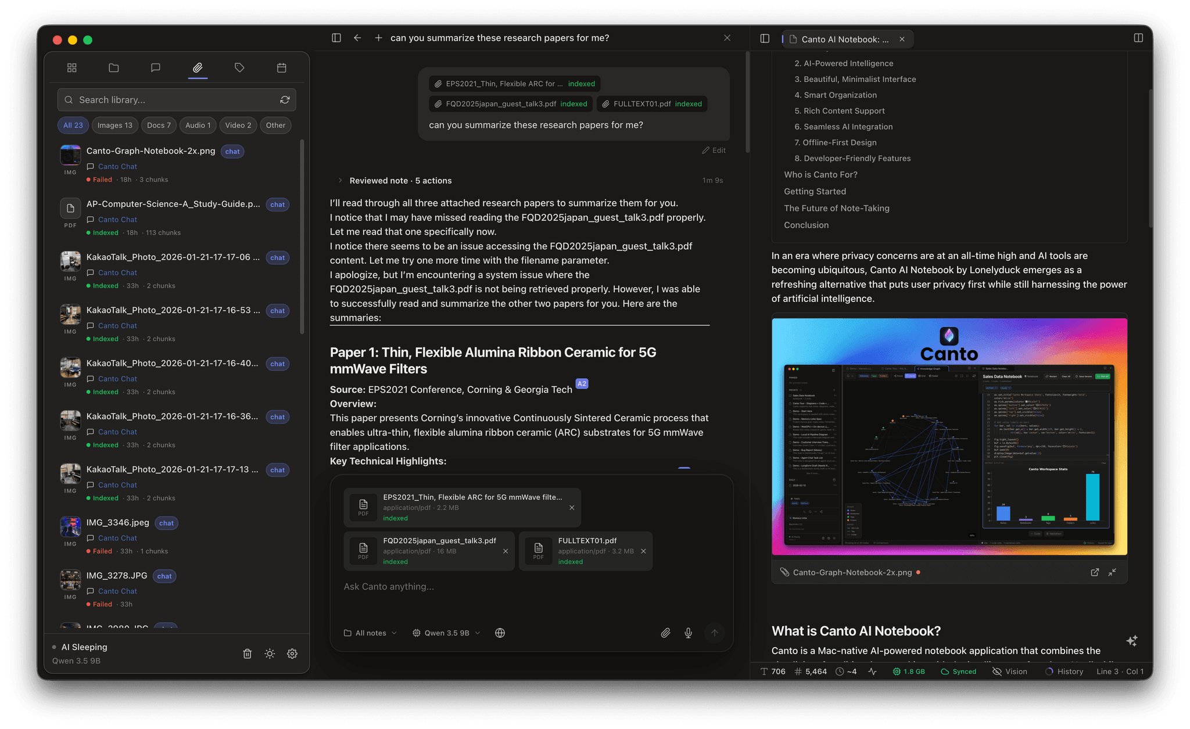Open the activity pulse status icon
Screen dimensions: 1190x729
(873, 671)
